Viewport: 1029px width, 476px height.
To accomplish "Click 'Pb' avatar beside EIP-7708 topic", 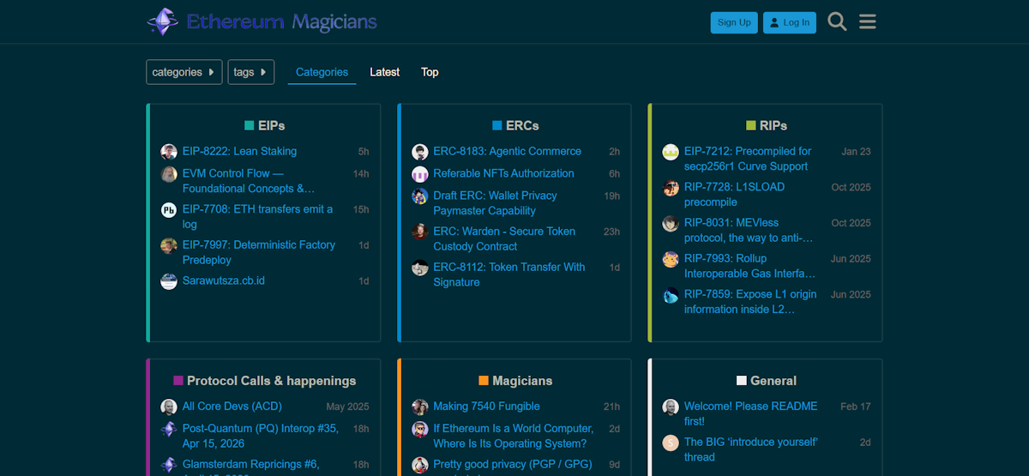I will [x=169, y=210].
